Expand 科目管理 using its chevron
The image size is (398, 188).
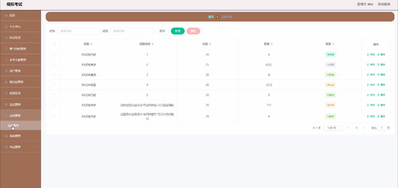point(39,37)
